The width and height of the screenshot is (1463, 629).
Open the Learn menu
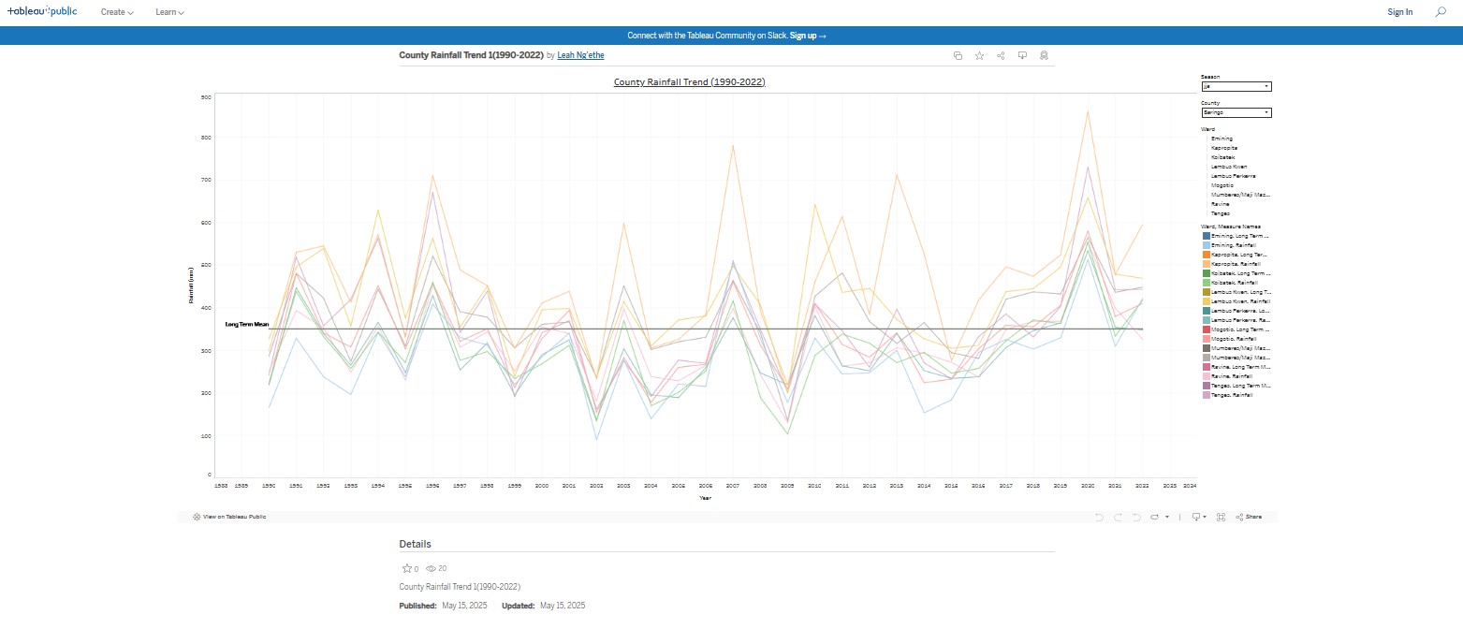168,12
